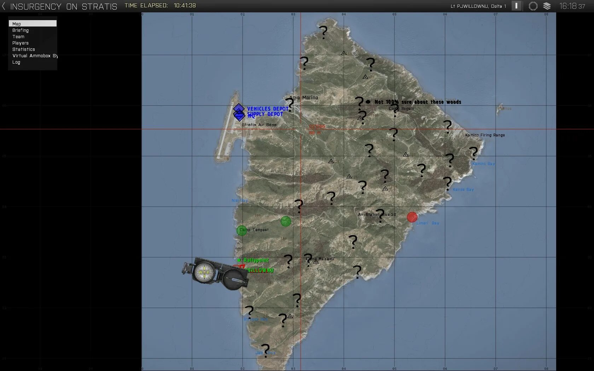This screenshot has width=594, height=371.
Task: Click the red circle at Limeri Bay
Action: pos(412,217)
